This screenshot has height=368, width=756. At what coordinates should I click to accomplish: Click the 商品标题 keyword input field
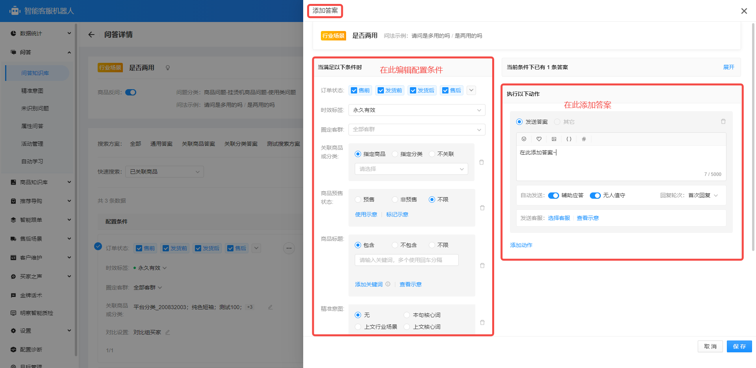tap(407, 260)
